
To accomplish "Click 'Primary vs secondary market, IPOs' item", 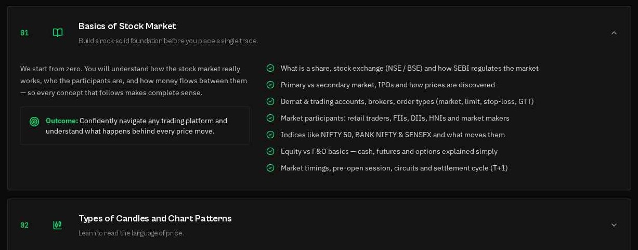I will pyautogui.click(x=388, y=85).
